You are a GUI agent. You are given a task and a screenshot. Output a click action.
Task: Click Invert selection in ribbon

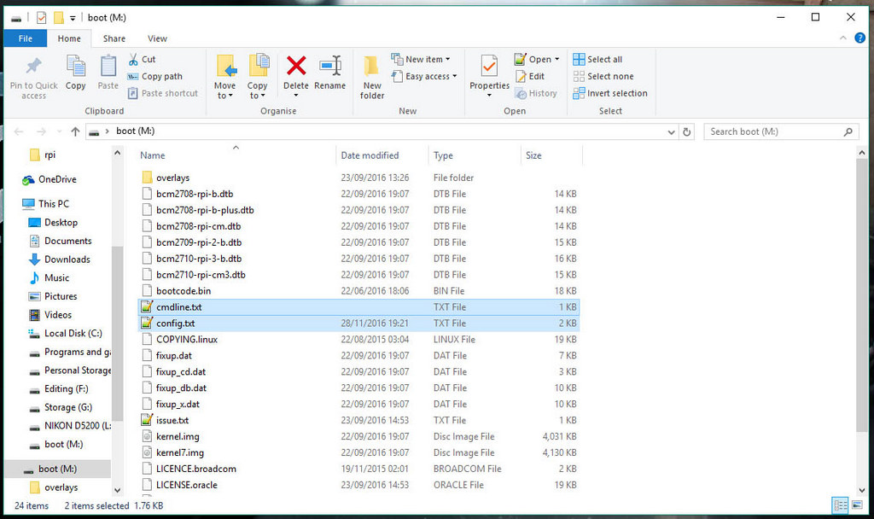(x=610, y=93)
